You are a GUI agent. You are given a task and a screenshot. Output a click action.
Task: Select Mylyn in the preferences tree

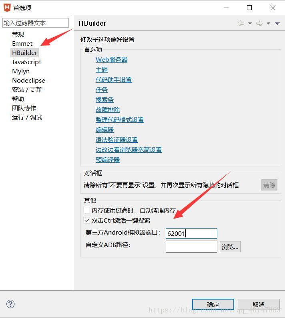[x=21, y=71]
